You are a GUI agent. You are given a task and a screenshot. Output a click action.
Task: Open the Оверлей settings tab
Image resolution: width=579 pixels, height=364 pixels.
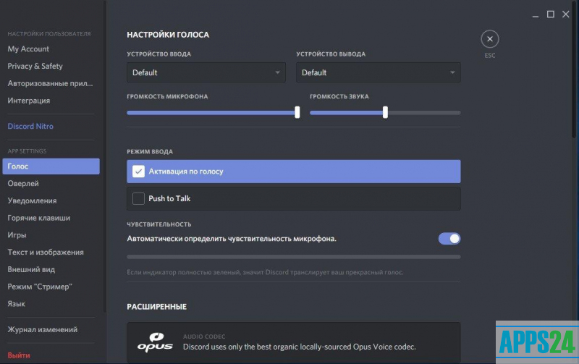23,184
